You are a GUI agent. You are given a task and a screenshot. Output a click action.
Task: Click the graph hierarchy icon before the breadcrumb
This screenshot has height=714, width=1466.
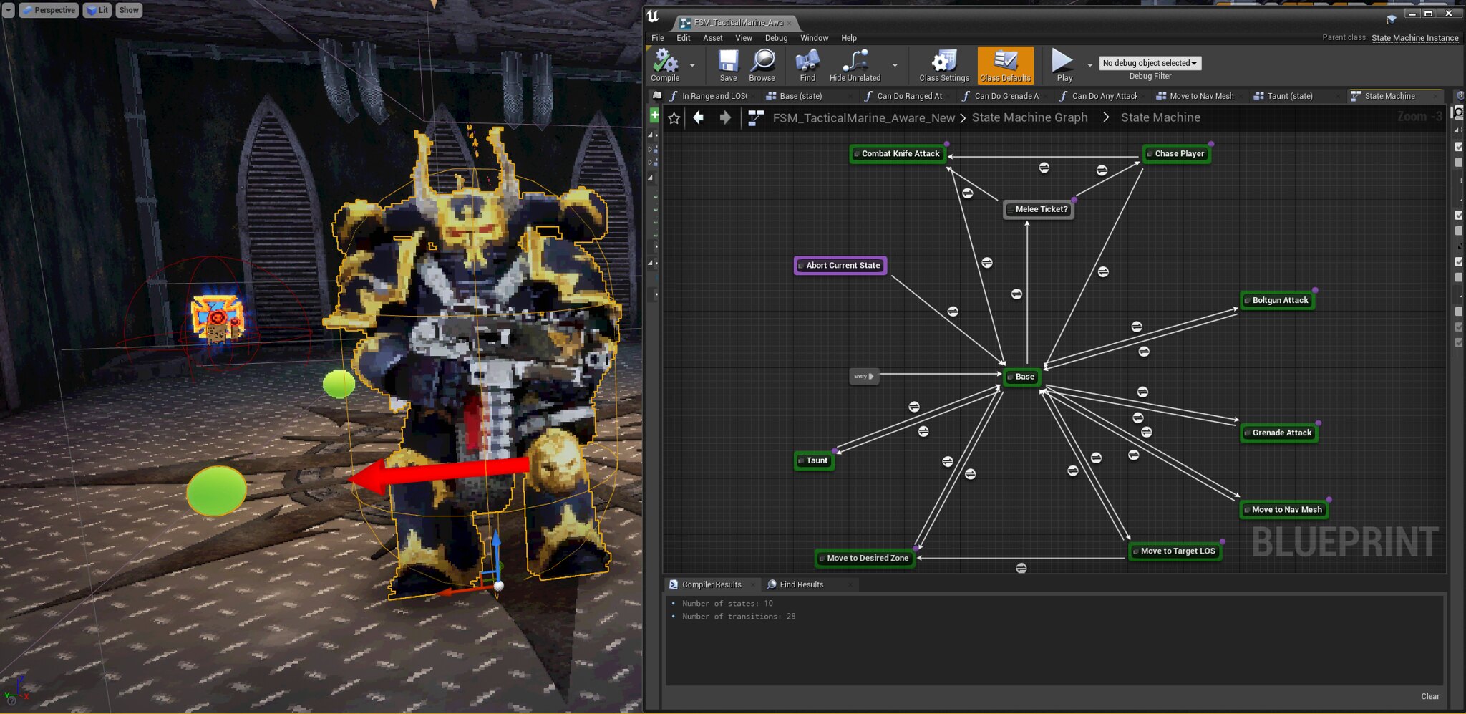pos(755,118)
